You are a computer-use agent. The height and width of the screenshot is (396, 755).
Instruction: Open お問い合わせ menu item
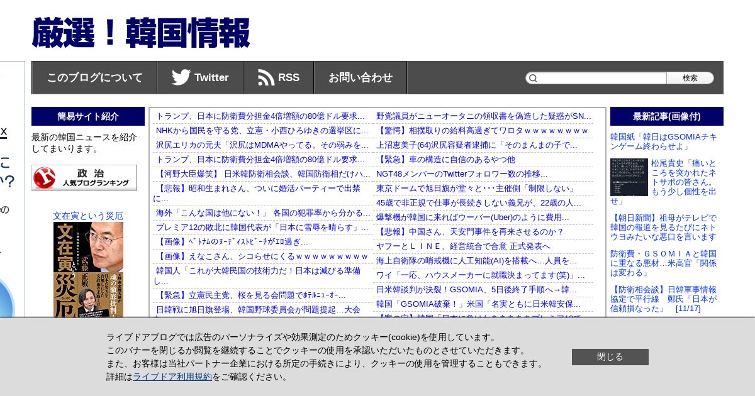click(361, 78)
